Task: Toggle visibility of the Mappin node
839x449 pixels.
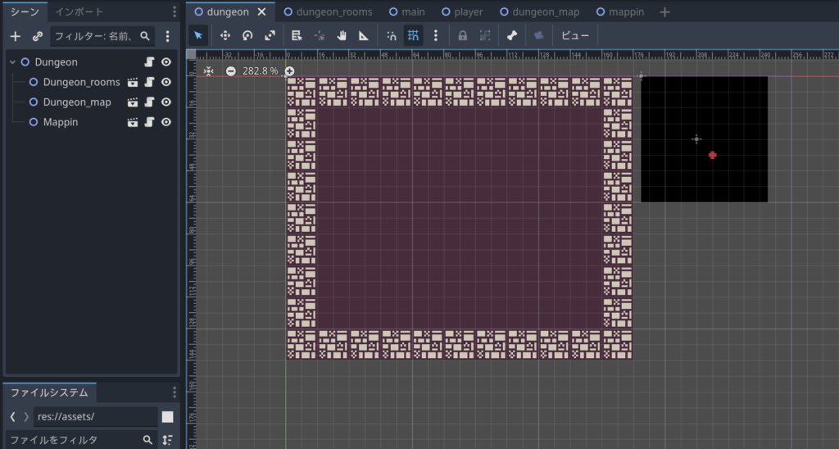Action: point(166,122)
